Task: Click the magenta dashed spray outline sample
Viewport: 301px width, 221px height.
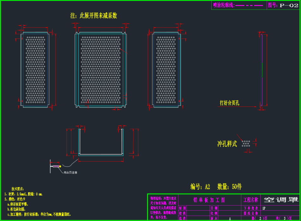Action: click(249, 5)
